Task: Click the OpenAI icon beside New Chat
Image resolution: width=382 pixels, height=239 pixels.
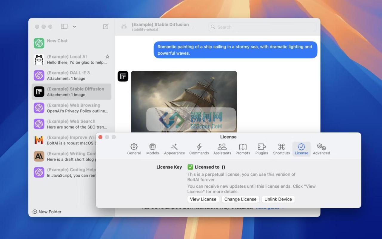Action: (x=39, y=43)
